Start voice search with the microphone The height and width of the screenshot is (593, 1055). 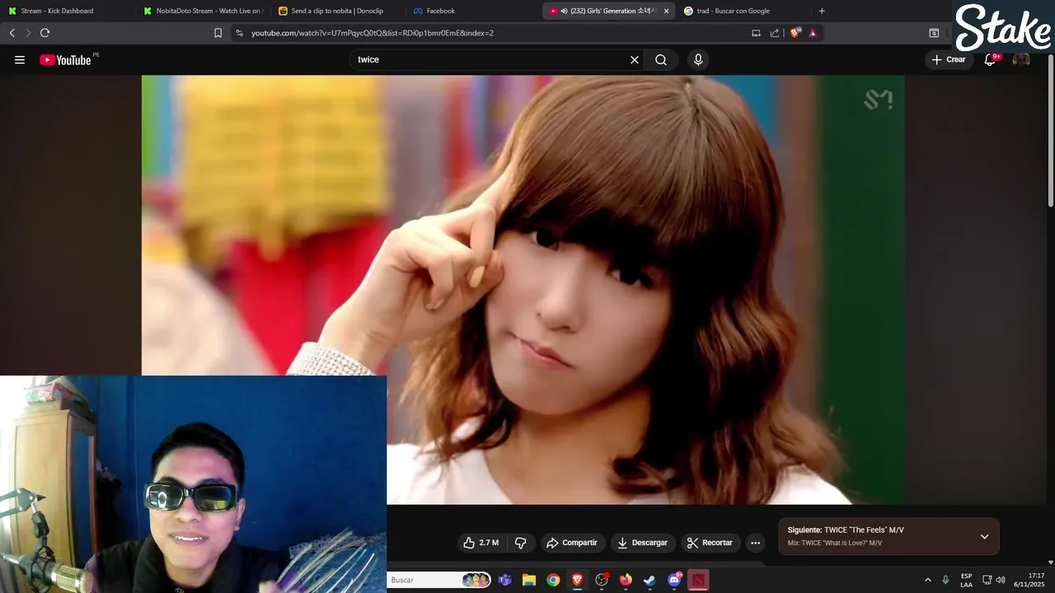(x=698, y=59)
